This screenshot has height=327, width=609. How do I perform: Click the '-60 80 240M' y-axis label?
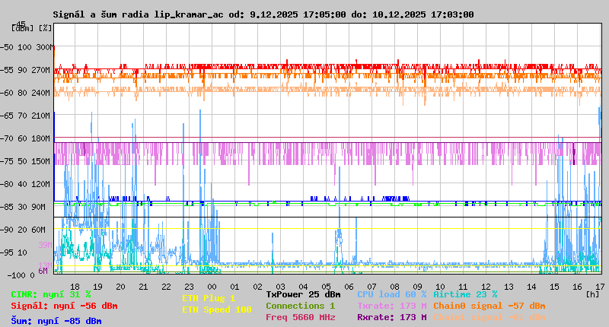(x=26, y=93)
